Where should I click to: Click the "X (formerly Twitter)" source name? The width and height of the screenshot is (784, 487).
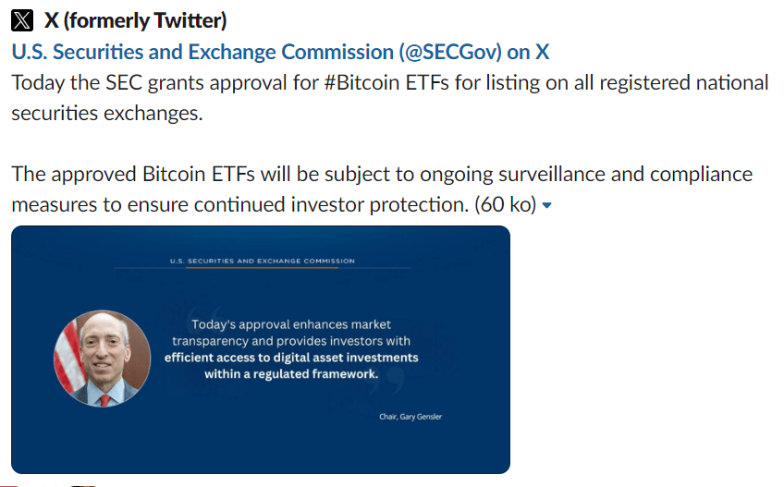[x=136, y=20]
